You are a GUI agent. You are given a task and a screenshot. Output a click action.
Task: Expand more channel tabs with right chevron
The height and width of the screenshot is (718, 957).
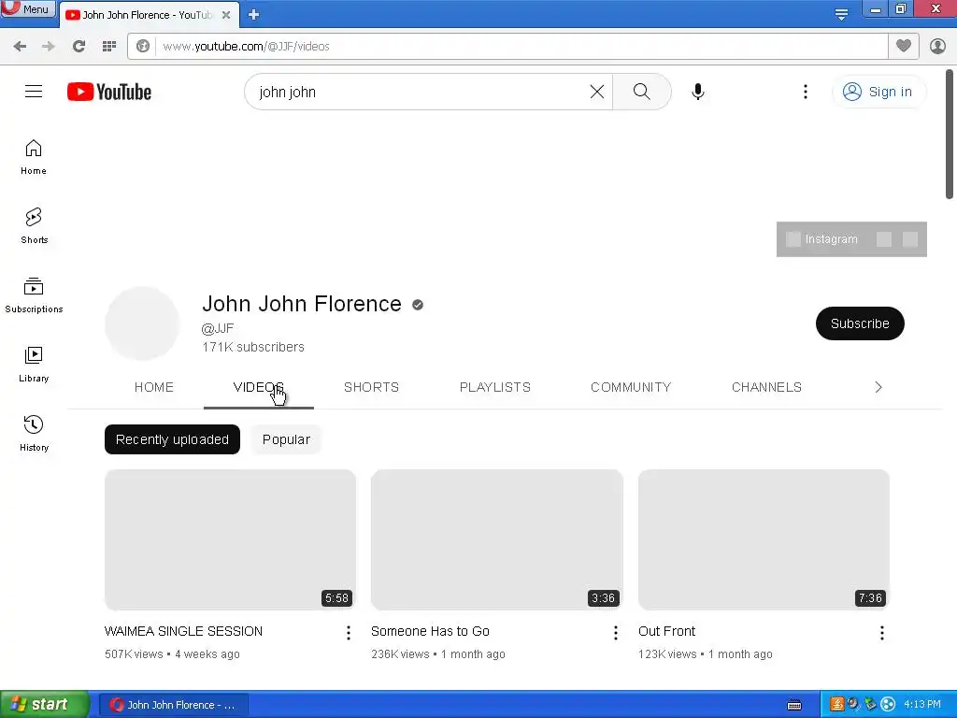click(x=878, y=387)
